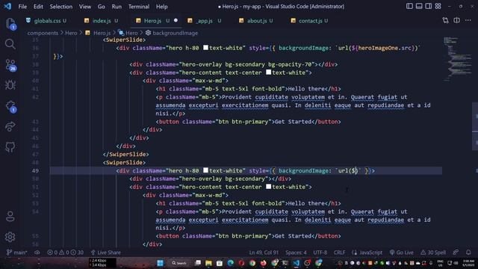The image size is (478, 269).
Task: Switch to the globals.css tab
Action: pyautogui.click(x=47, y=21)
